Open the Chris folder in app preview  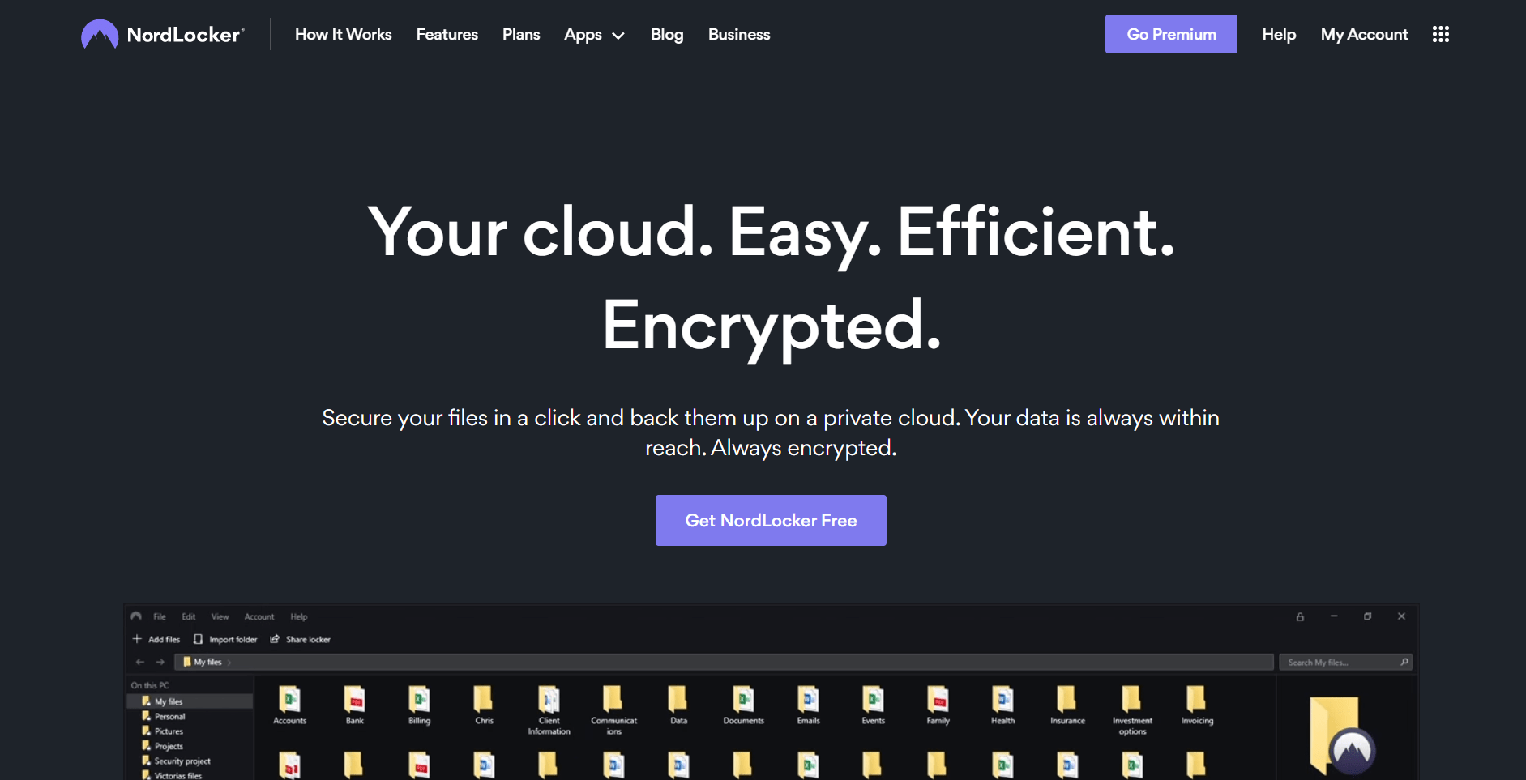click(x=484, y=699)
